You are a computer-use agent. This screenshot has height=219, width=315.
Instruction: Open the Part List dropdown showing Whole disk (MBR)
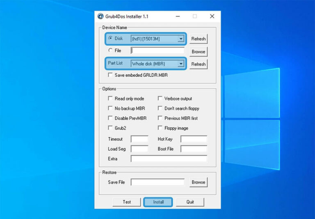click(x=157, y=64)
